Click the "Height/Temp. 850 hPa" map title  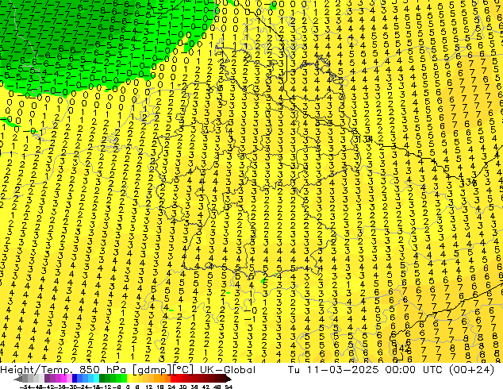click(x=63, y=370)
